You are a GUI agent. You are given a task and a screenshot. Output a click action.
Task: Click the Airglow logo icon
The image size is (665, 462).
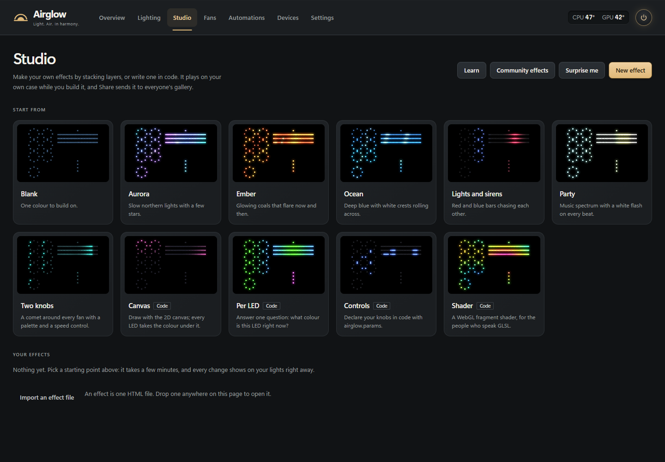21,18
